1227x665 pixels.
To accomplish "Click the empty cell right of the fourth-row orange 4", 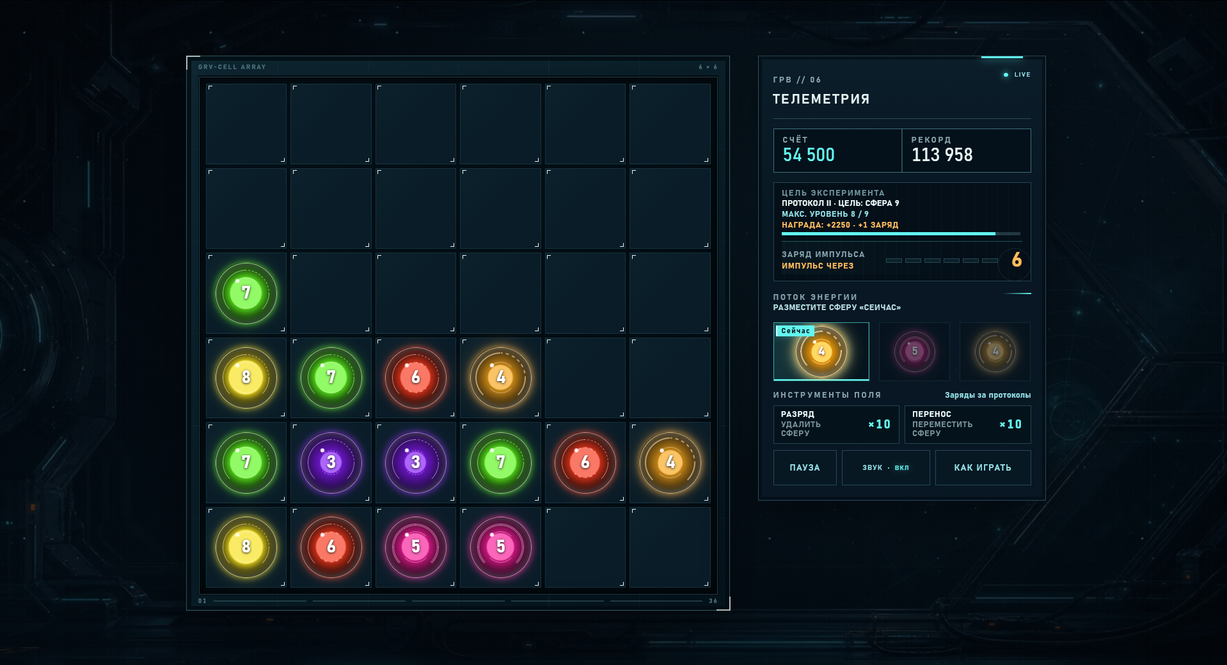I will (x=585, y=377).
